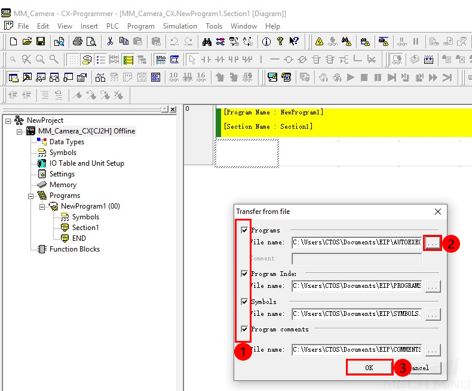Viewport: 472px width, 391px height.
Task: Click the Zoom In magnifier icon
Action: point(41,60)
